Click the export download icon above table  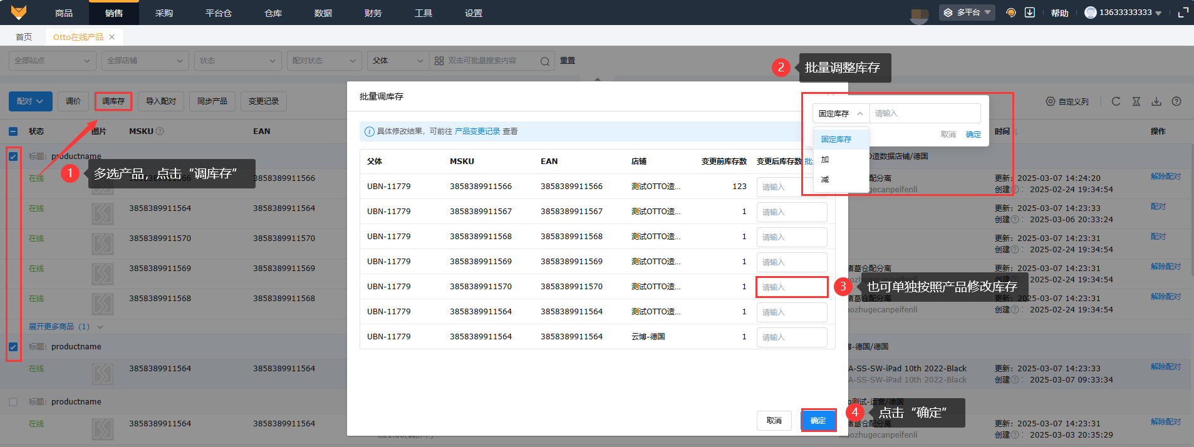pos(1156,101)
